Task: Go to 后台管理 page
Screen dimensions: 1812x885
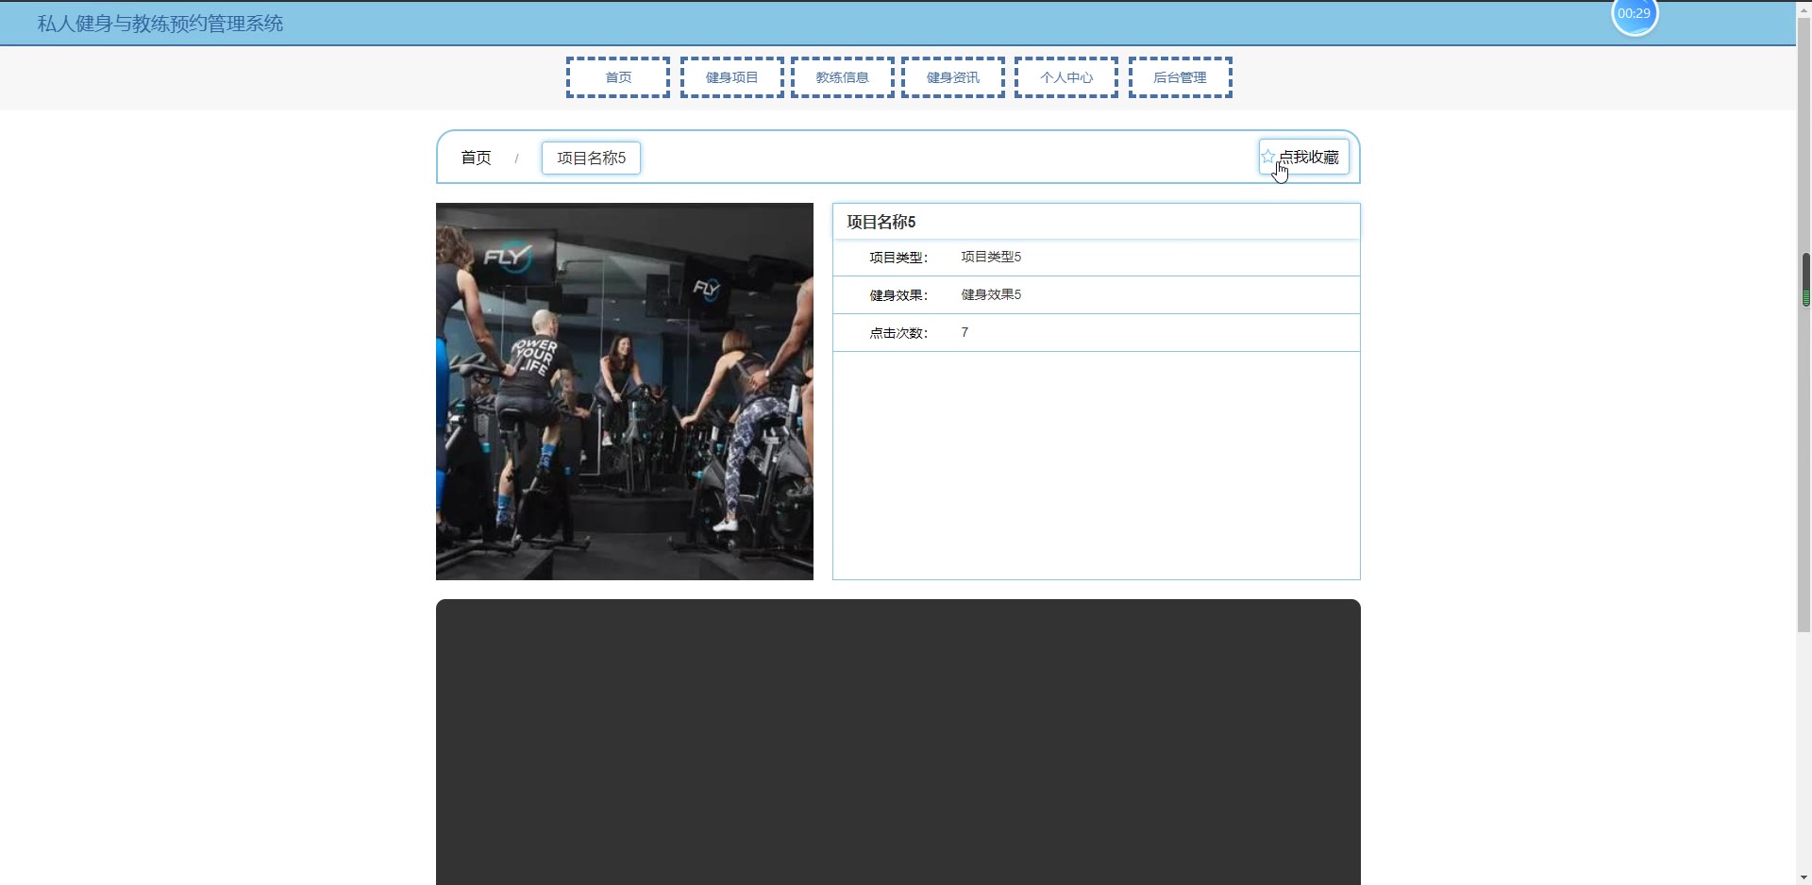Action: (1181, 77)
